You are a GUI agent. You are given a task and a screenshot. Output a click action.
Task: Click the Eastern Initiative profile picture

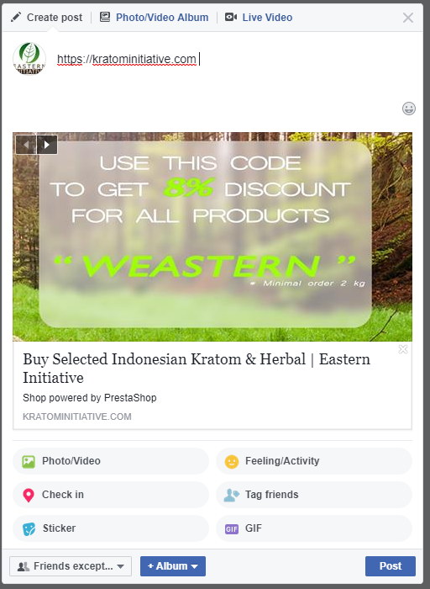pos(29,59)
